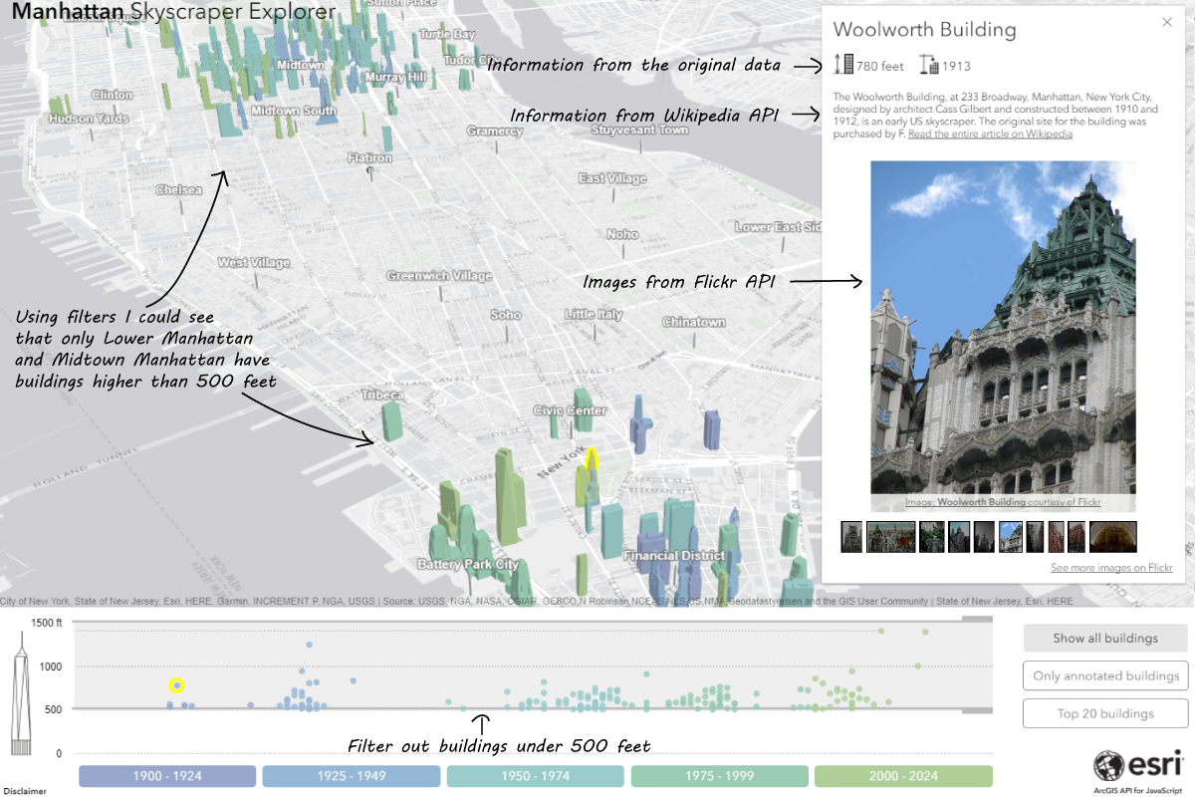Click the 'Civic Center' map label
1195x797 pixels.
pos(570,410)
